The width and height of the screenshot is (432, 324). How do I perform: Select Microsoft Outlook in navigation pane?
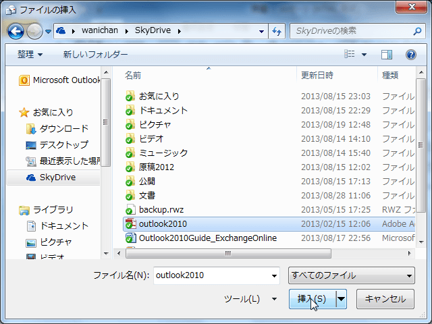[x=59, y=80]
